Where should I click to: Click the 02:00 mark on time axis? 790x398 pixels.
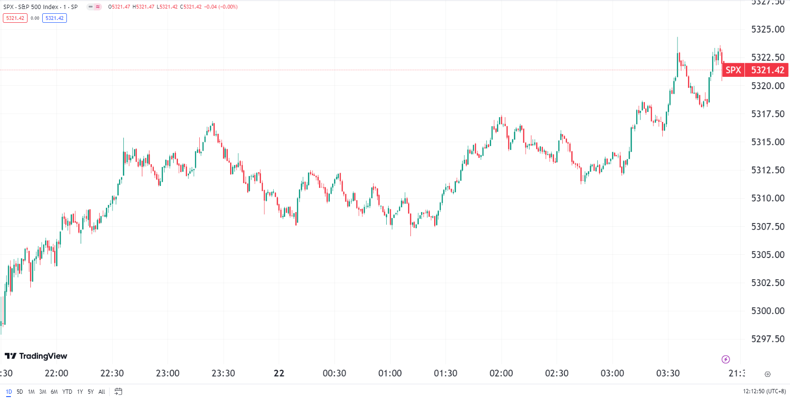[x=501, y=373]
